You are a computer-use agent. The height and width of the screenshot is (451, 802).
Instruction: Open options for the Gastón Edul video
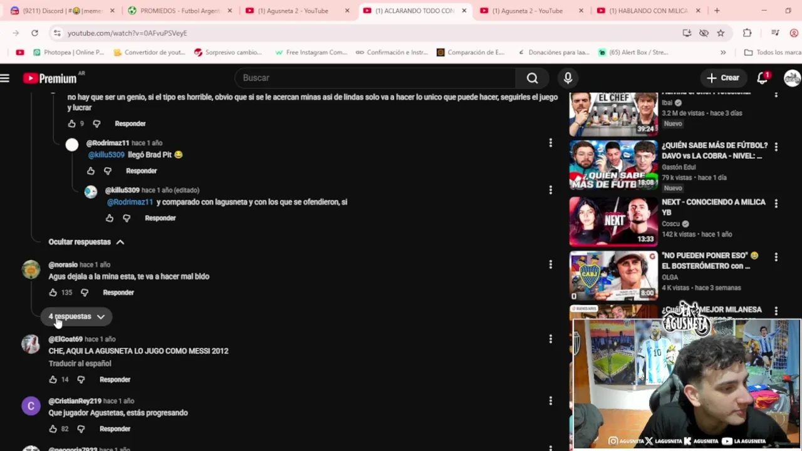[776, 147]
